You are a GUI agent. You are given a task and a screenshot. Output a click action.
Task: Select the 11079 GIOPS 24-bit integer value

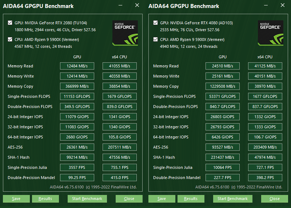[77, 117]
